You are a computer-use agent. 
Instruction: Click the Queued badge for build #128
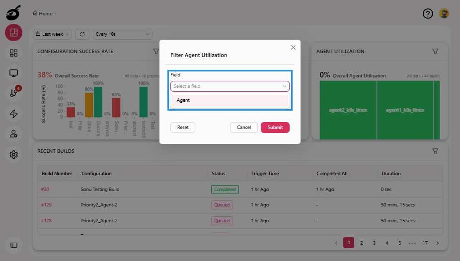click(x=222, y=221)
